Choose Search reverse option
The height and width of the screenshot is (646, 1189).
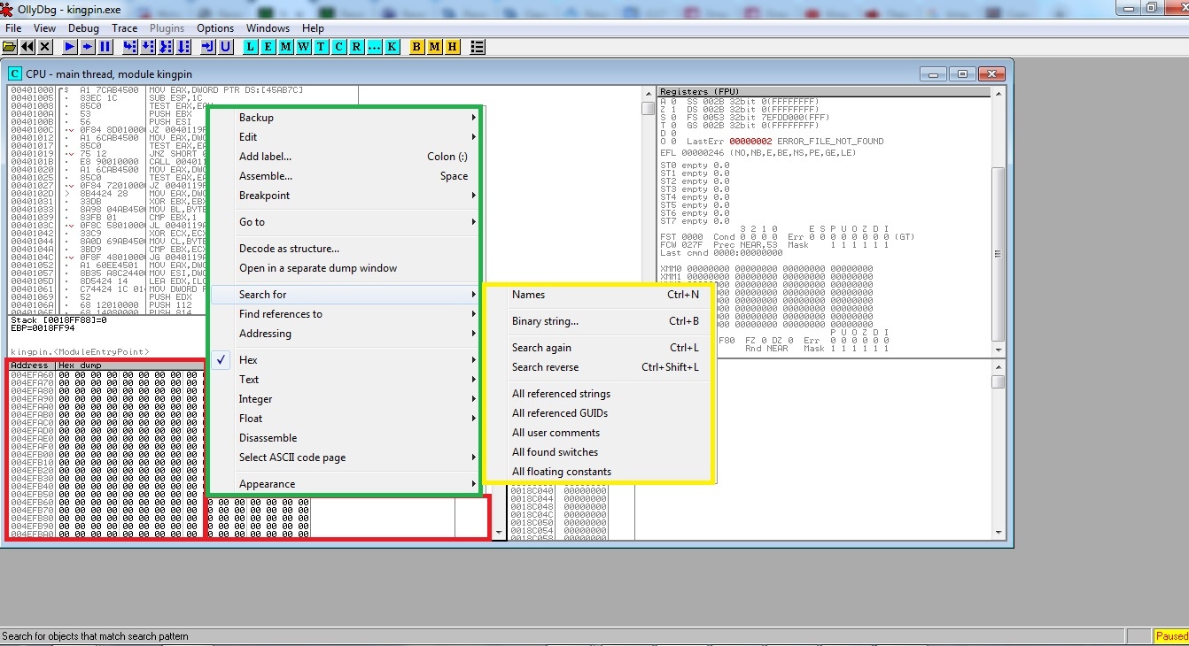click(x=598, y=367)
